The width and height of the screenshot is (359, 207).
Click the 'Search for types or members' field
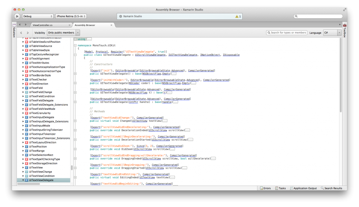(287, 33)
